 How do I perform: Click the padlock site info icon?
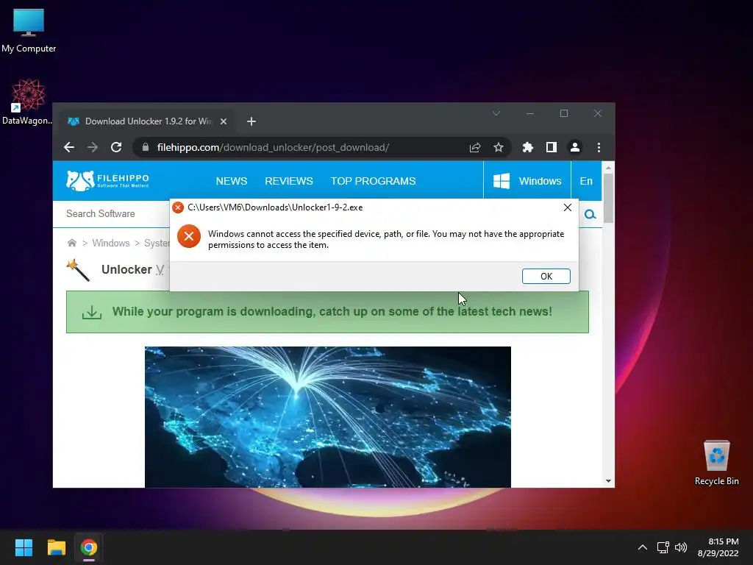[146, 147]
